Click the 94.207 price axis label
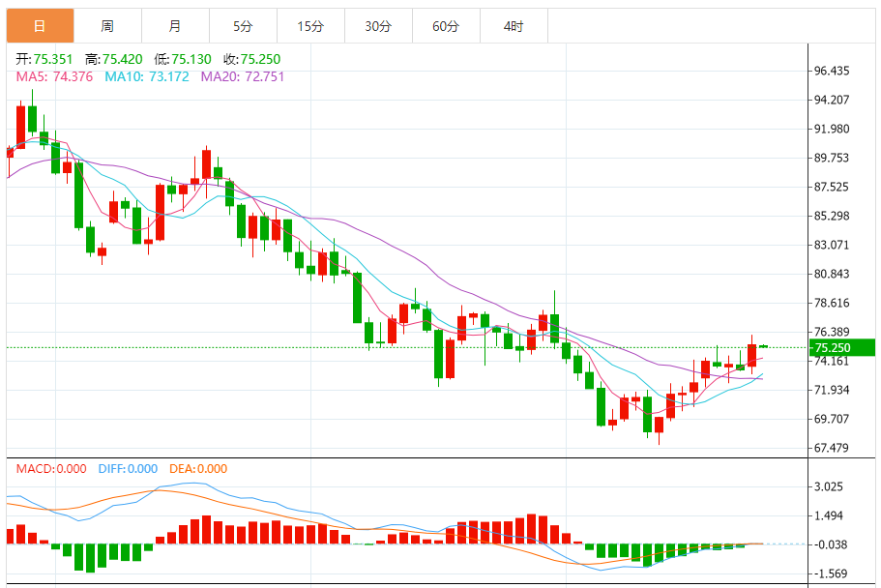Viewport: 881px width, 588px height. click(x=832, y=100)
